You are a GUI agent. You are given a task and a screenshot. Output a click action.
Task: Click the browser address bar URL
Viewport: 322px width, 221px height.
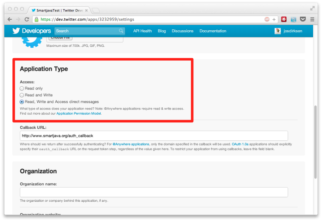point(87,19)
